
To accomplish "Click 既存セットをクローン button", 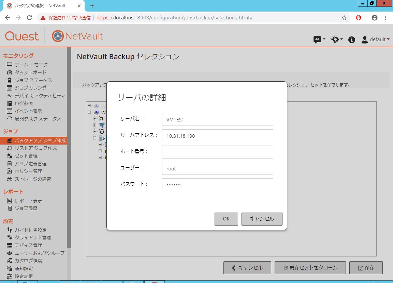I will 310,268.
